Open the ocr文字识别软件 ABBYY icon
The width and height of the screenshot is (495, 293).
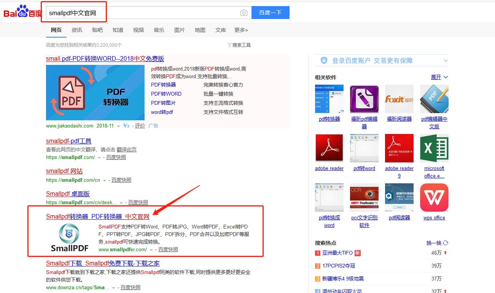click(364, 197)
